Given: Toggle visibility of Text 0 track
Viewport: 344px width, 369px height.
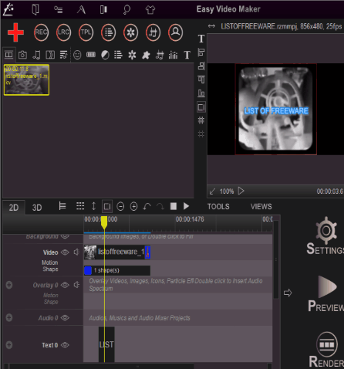Looking at the screenshot, I should pos(65,345).
